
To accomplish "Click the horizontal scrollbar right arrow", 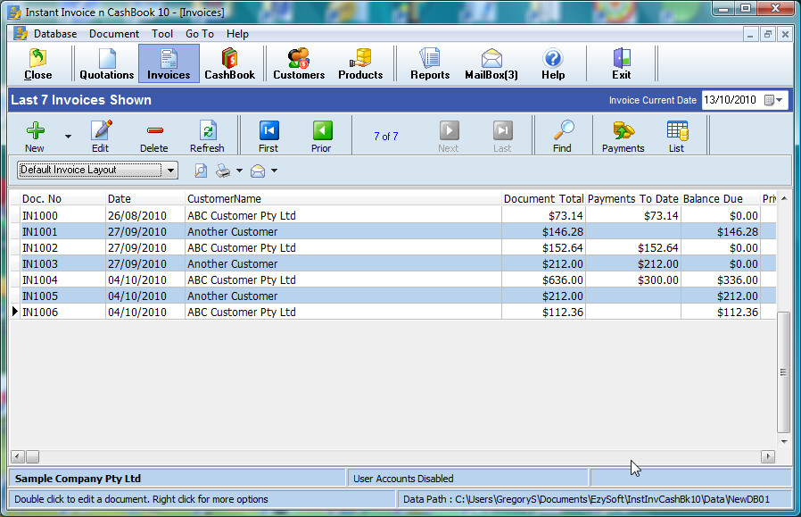I will pos(768,456).
